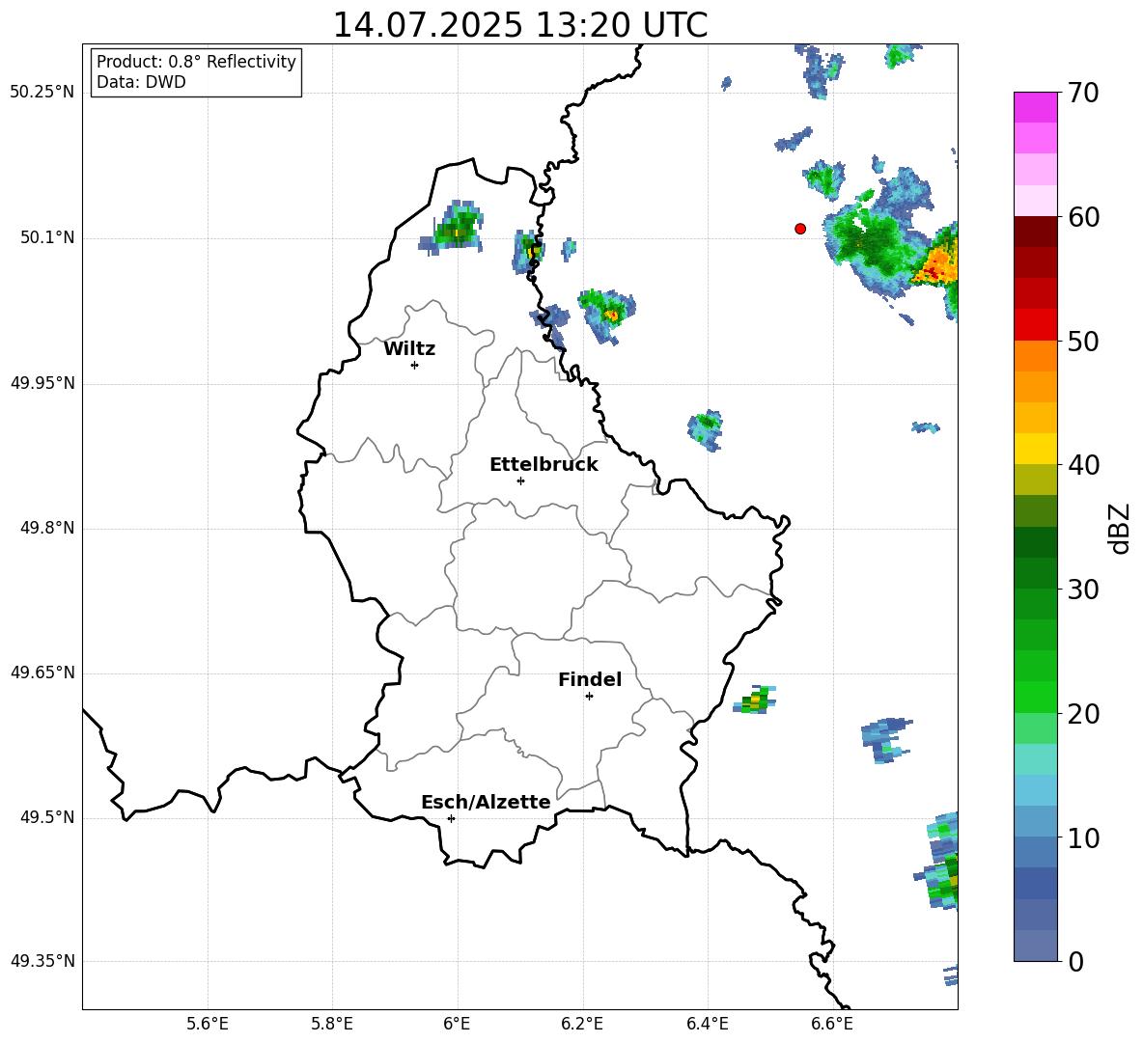Click the 50.1°N latitude label

click(x=47, y=237)
